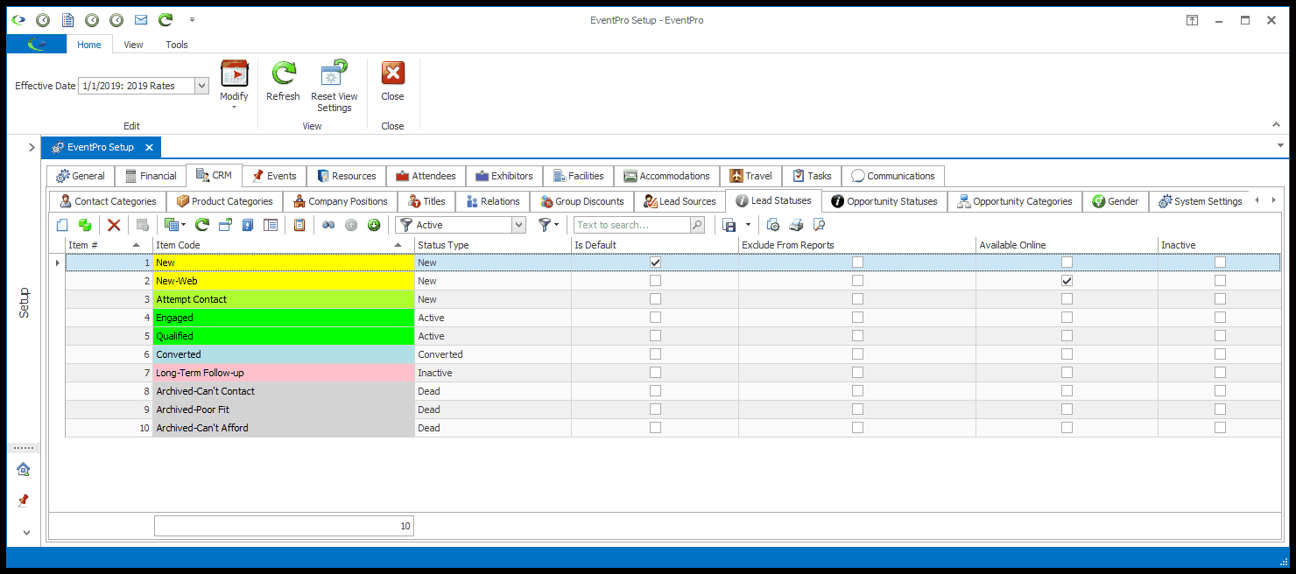This screenshot has width=1296, height=574.
Task: Click the home icon in left sidebar
Action: (x=24, y=469)
